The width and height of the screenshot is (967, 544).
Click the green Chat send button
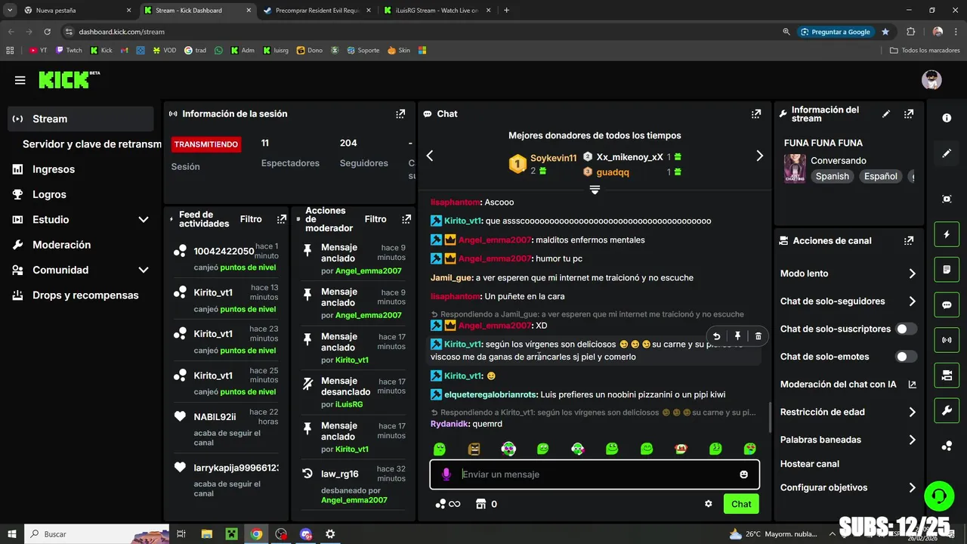tap(741, 504)
